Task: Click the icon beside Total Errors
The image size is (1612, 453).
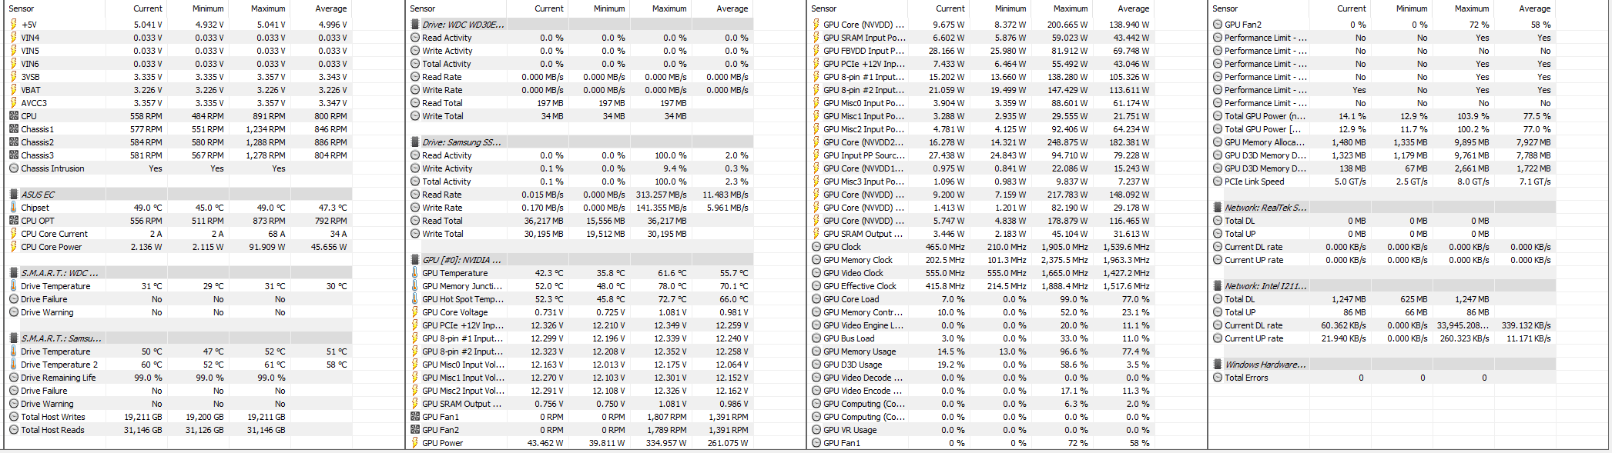Action: (x=1218, y=378)
